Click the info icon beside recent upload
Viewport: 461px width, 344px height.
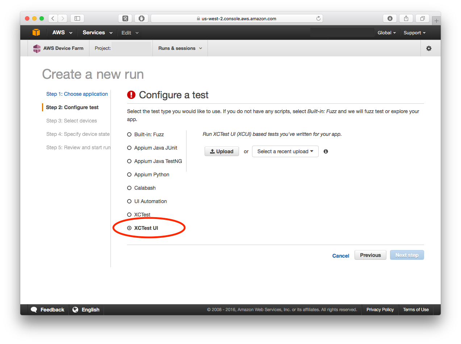(326, 151)
